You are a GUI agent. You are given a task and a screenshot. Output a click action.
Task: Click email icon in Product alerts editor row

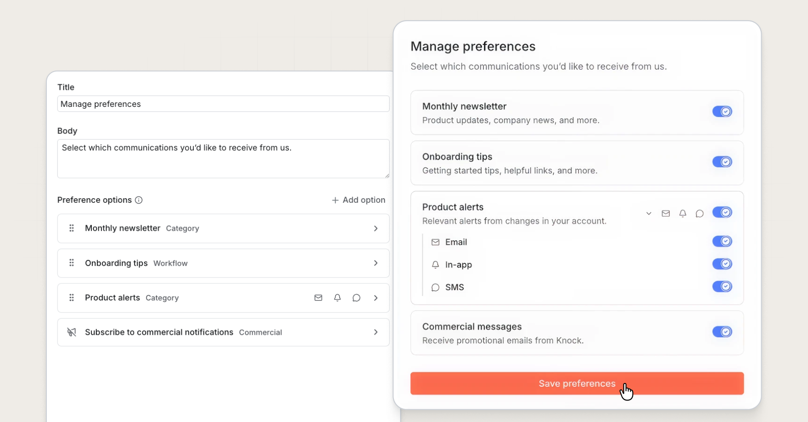click(318, 298)
